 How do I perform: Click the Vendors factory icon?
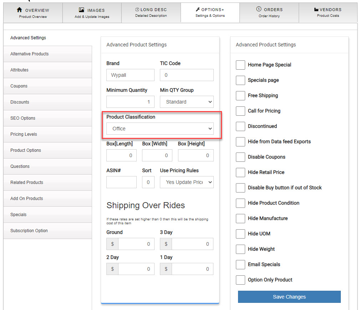(x=316, y=9)
